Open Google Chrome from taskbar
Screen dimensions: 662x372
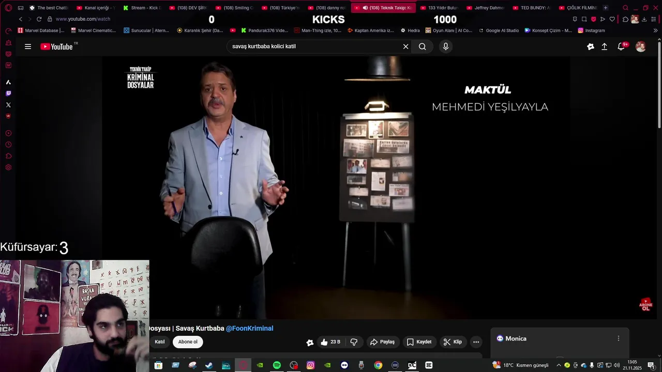tap(378, 365)
